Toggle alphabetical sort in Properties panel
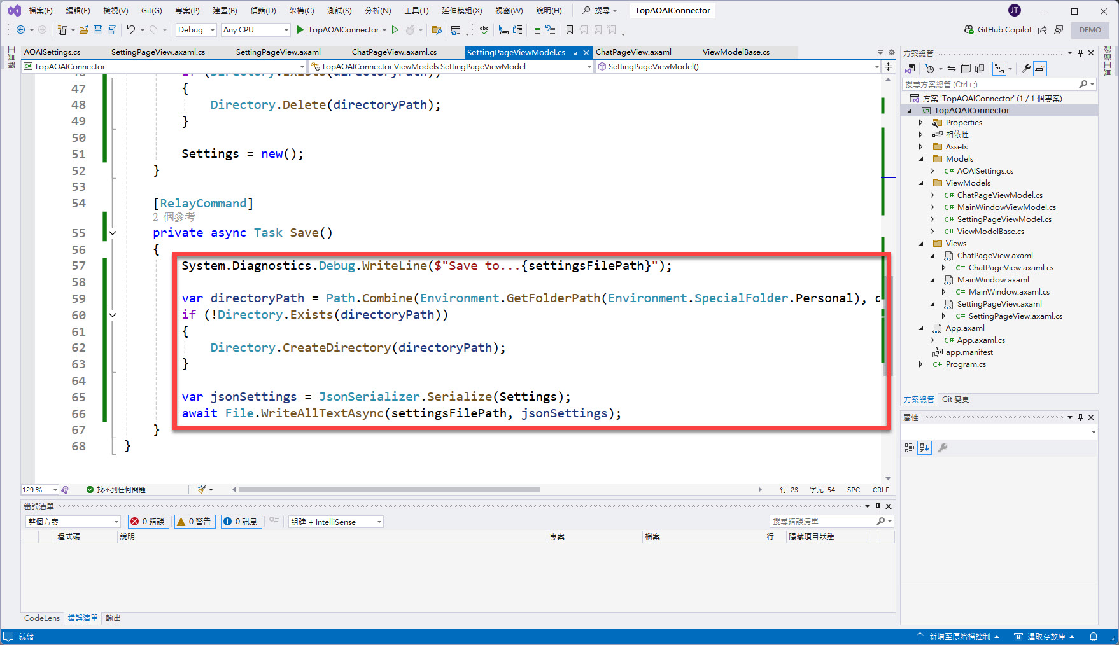This screenshot has height=645, width=1119. (x=924, y=448)
